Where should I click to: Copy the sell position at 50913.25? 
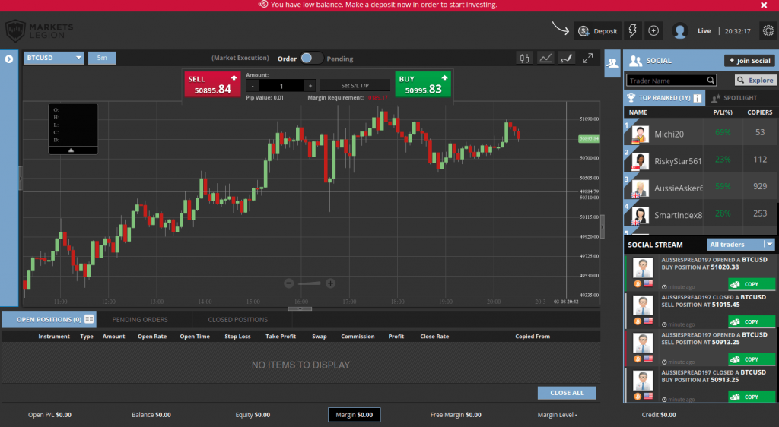coord(751,359)
